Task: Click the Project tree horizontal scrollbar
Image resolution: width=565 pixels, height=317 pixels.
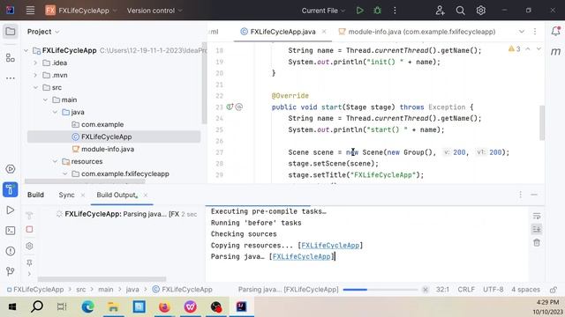Action: [x=85, y=181]
